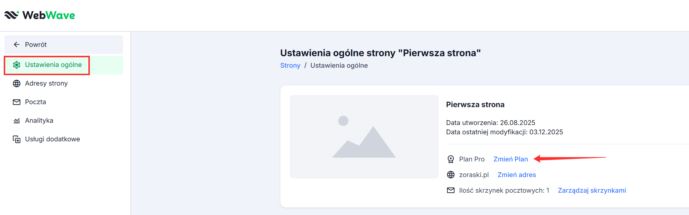Viewport: 689px width, 215px height.
Task: Click the back arrow icon beside Powrót
Action: pos(16,45)
